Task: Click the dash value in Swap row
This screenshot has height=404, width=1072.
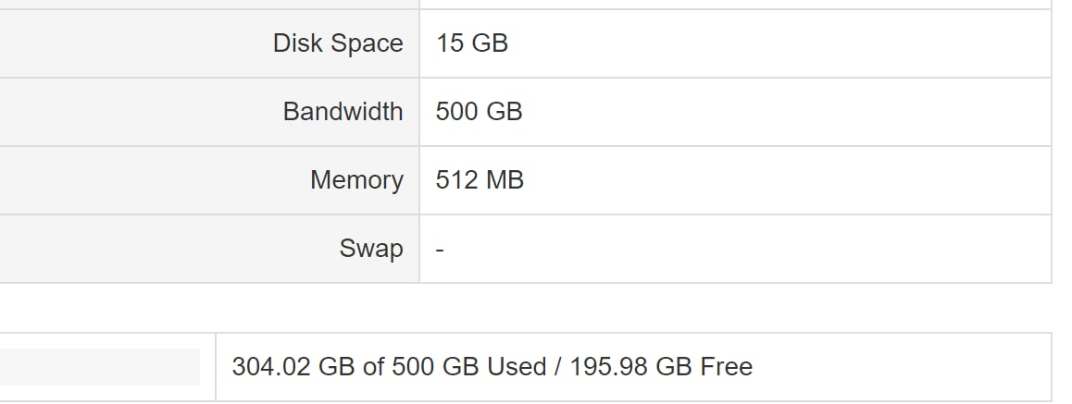Action: 441,250
